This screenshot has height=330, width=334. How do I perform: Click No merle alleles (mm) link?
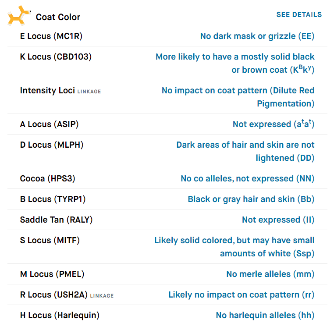tap(270, 274)
